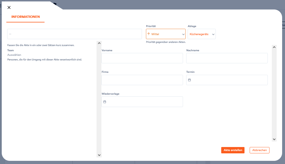This screenshot has width=285, height=164.
Task: Click the 'Fassen Sie die Akte' help text
Action: [41, 45]
